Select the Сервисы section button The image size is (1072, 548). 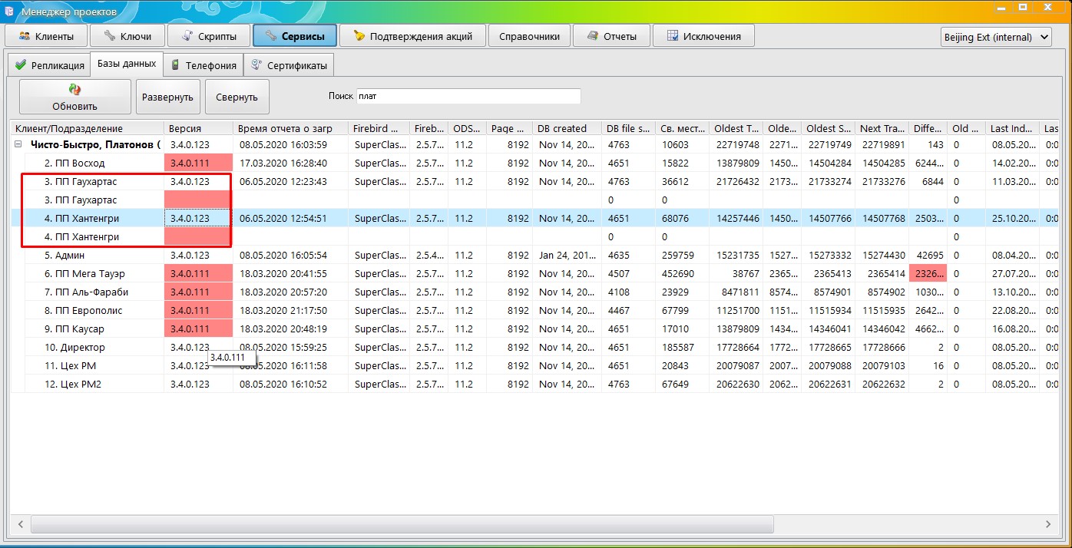point(294,36)
